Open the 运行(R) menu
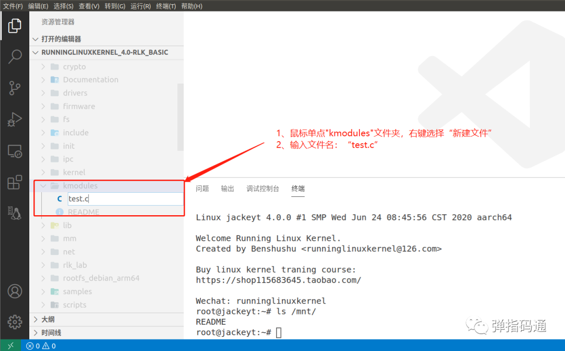 pos(141,6)
